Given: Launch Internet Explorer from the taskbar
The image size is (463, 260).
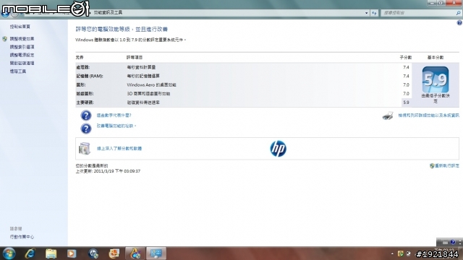Looking at the screenshot, I should pos(30,253).
